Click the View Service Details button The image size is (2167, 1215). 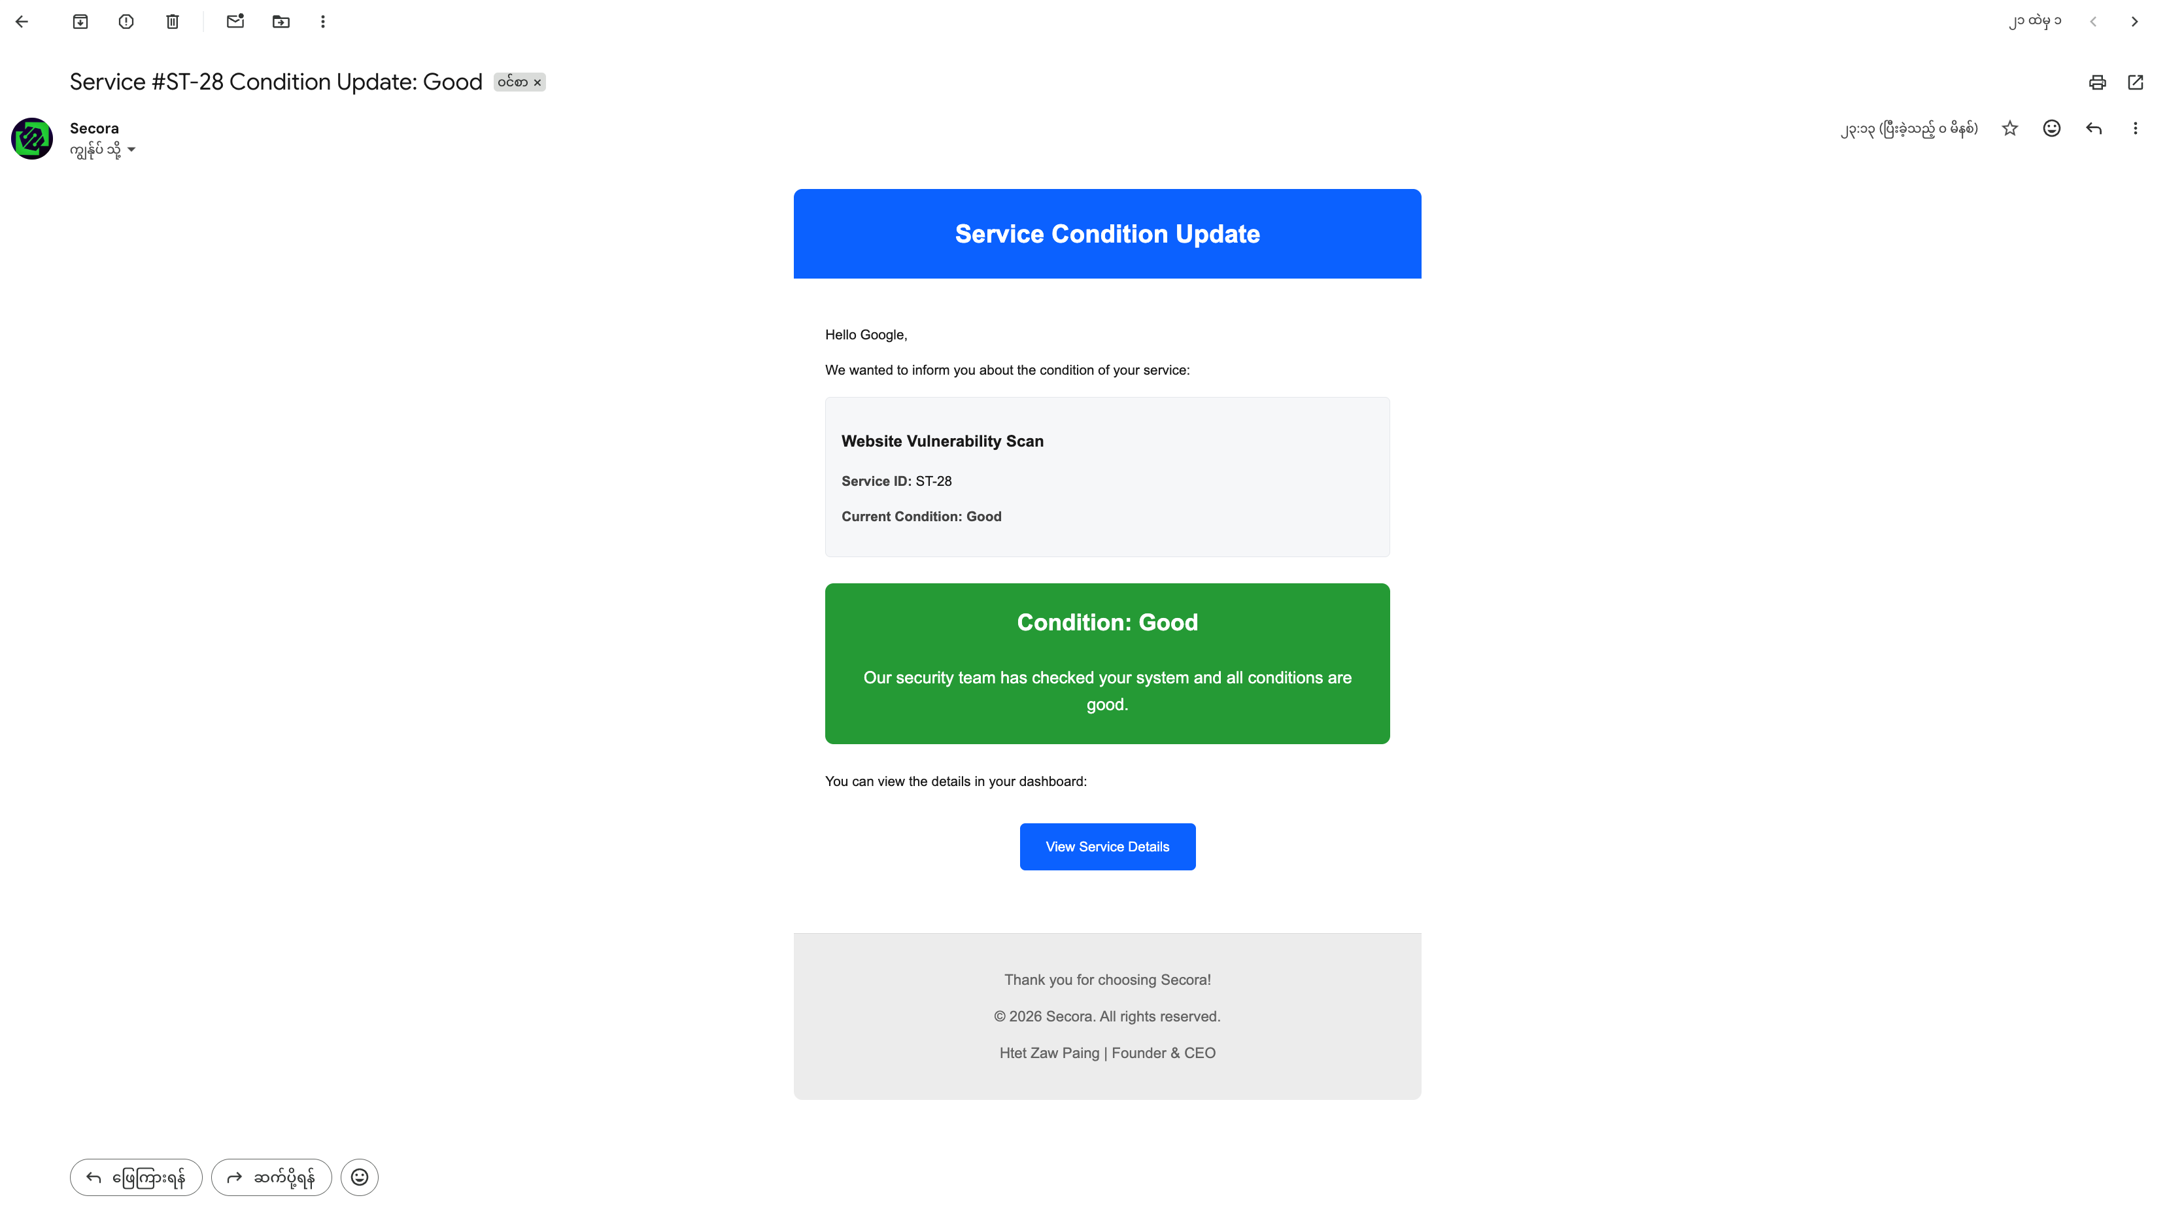point(1107,846)
